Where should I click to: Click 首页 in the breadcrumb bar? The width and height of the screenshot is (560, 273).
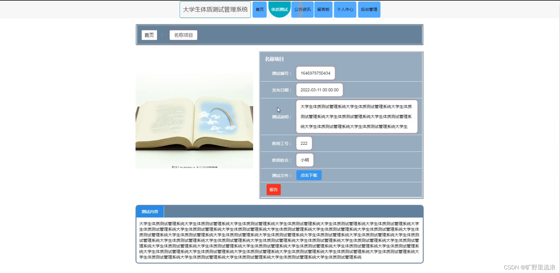149,35
